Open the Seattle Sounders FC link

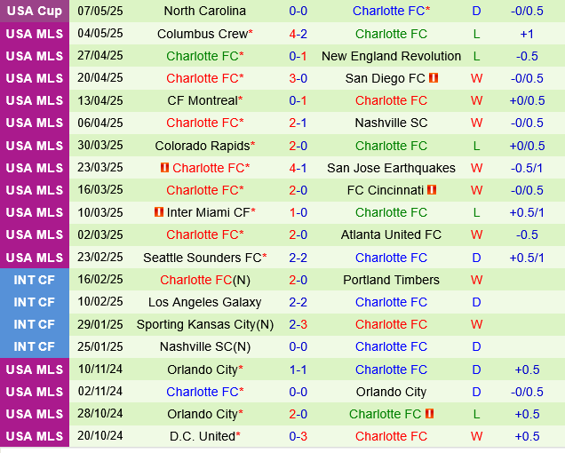[x=203, y=258]
